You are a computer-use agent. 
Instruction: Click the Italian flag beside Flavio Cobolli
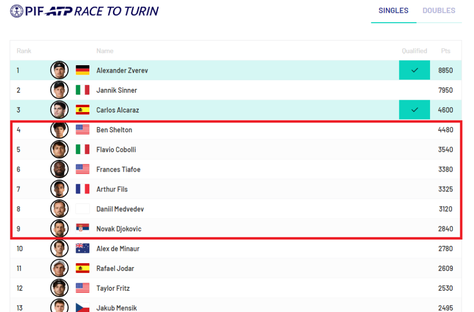click(82, 150)
